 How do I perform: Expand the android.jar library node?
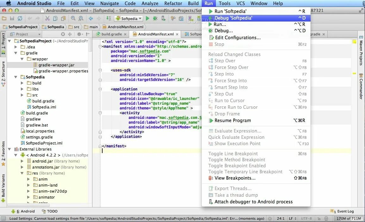22,161
